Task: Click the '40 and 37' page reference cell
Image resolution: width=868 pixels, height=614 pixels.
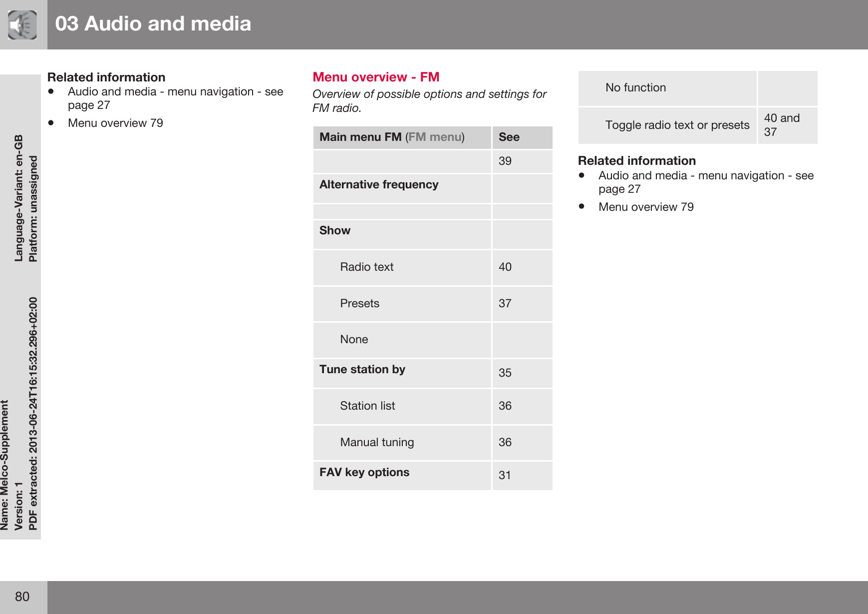Action: point(788,125)
